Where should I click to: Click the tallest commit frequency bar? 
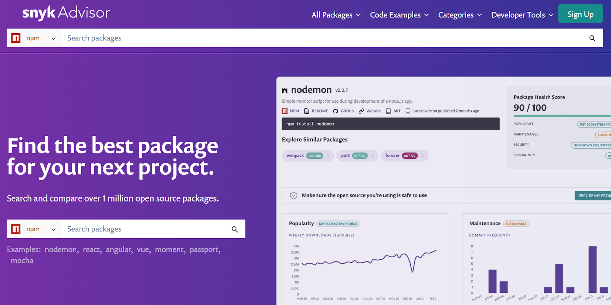point(593,269)
